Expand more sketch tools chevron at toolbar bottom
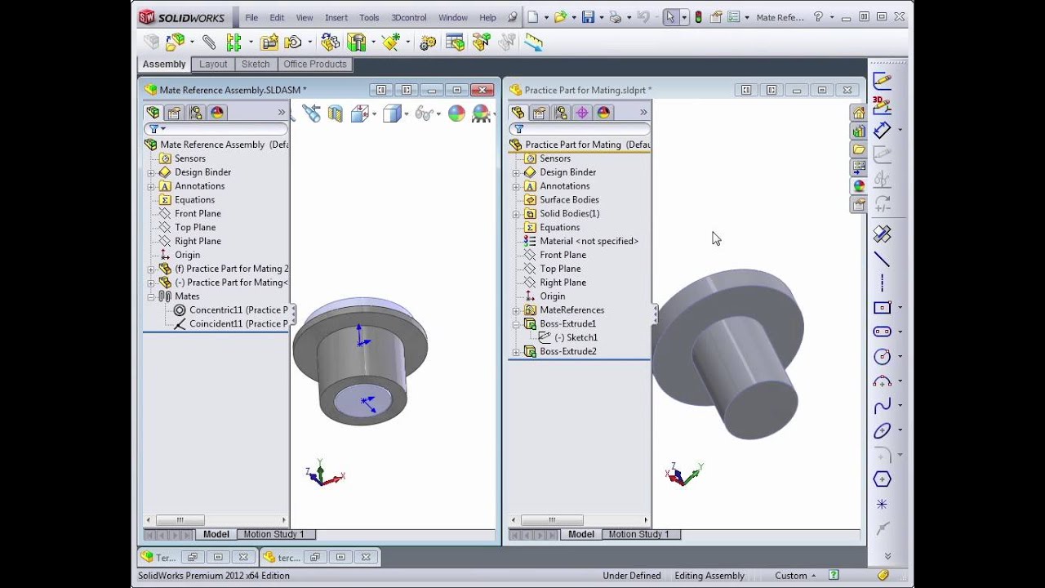This screenshot has height=588, width=1045. pos(887,556)
